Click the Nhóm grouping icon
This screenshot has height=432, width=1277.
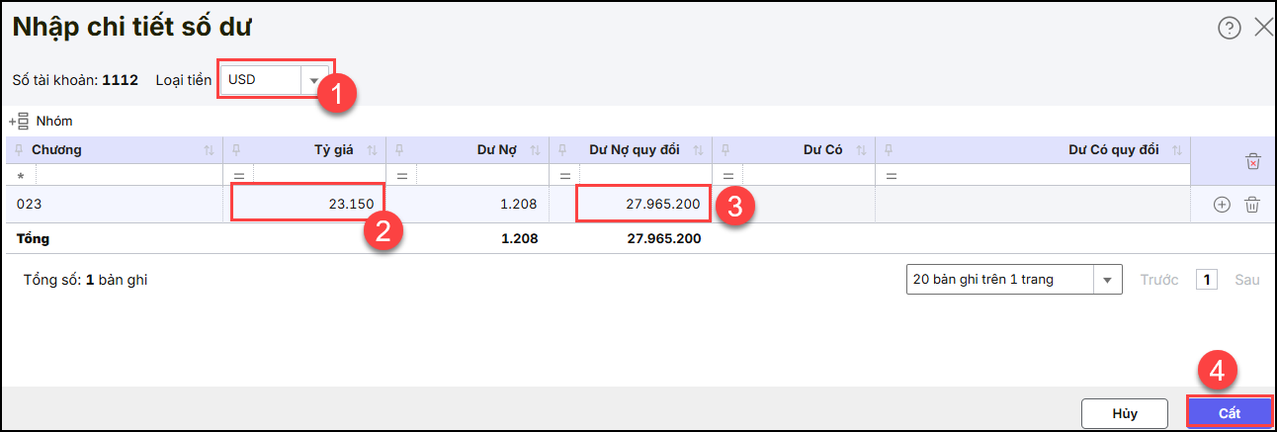pos(19,122)
